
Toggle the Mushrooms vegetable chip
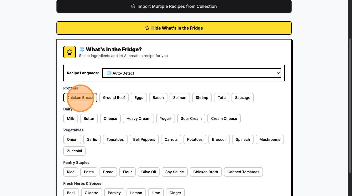click(x=270, y=139)
